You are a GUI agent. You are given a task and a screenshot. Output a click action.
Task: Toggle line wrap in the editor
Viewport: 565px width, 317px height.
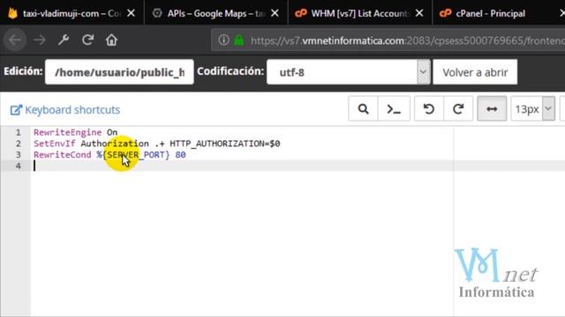[x=492, y=109]
